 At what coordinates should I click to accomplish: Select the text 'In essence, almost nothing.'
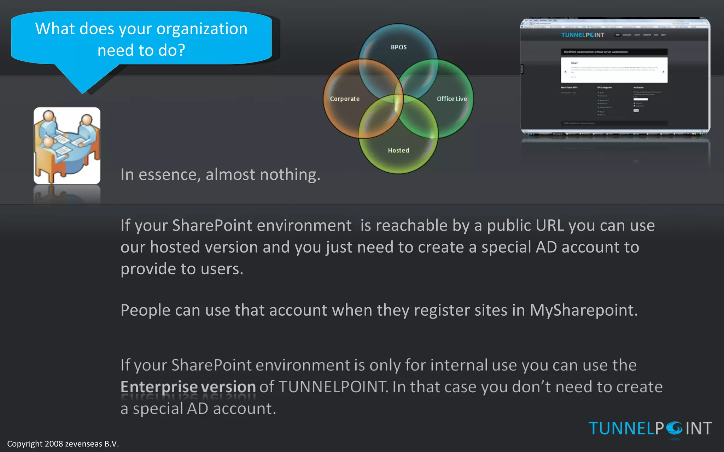click(221, 174)
